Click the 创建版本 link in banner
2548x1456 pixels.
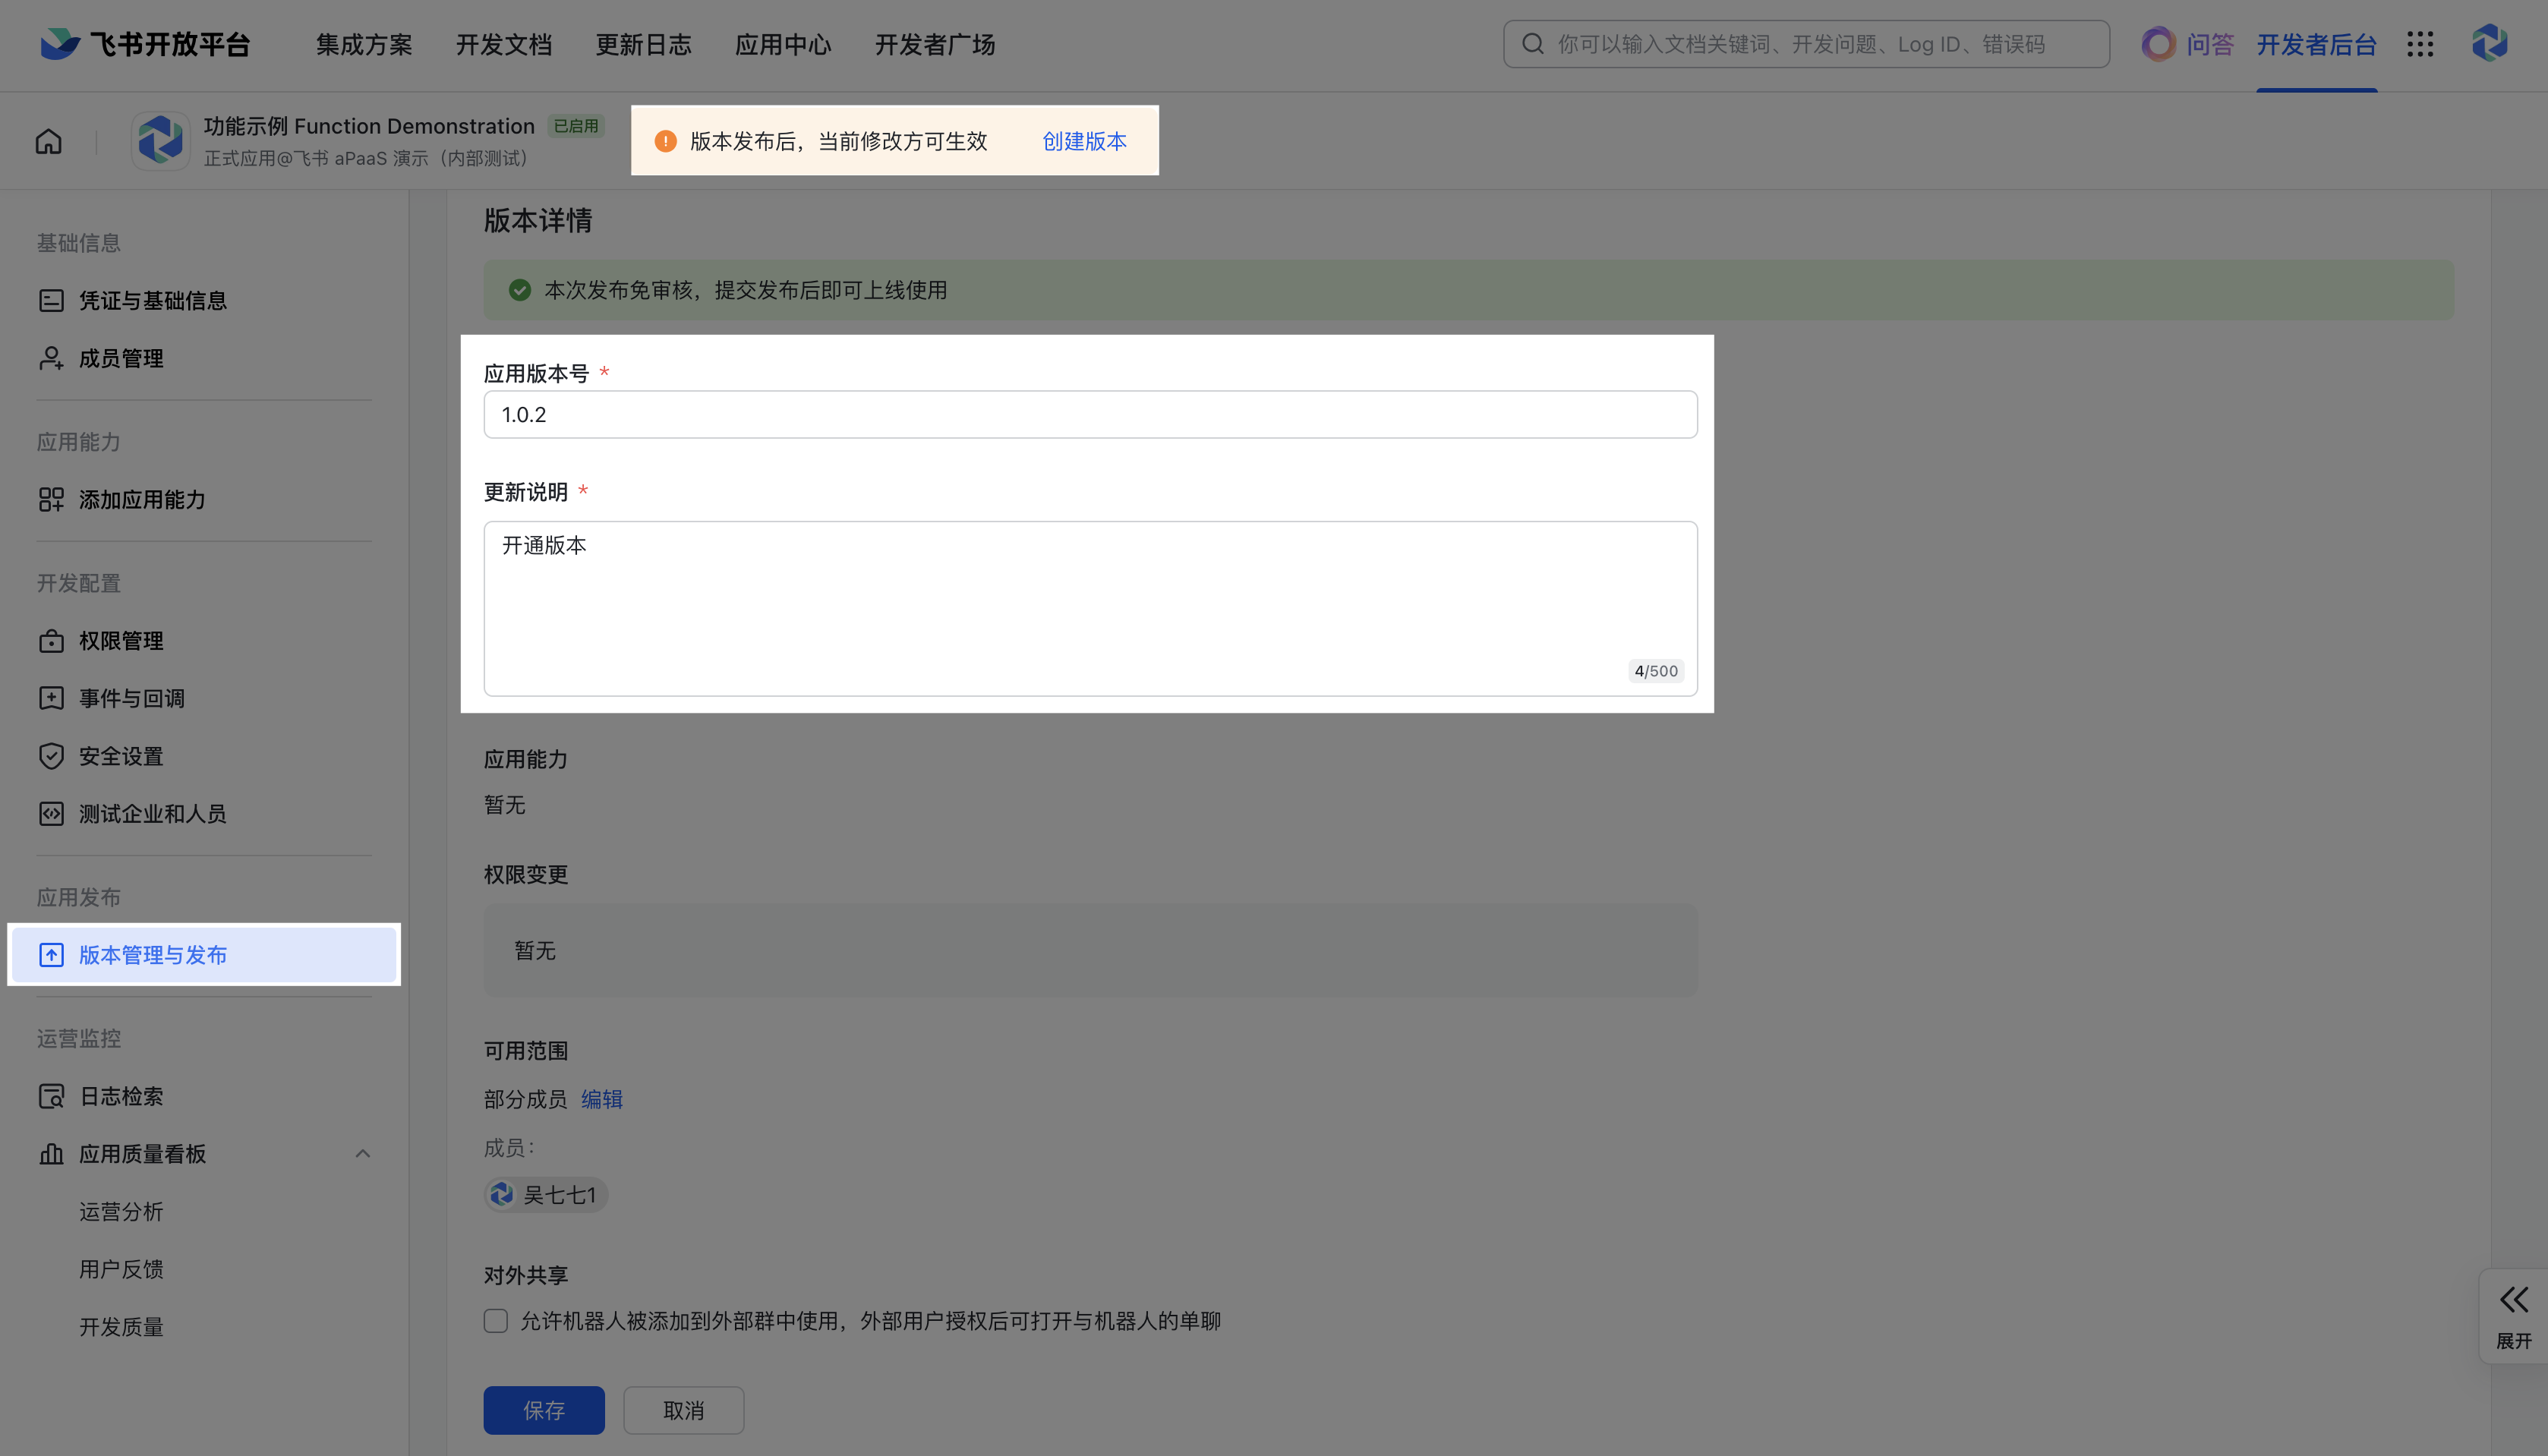point(1084,141)
